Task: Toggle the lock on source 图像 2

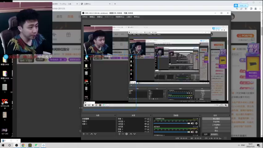Action: (148, 119)
